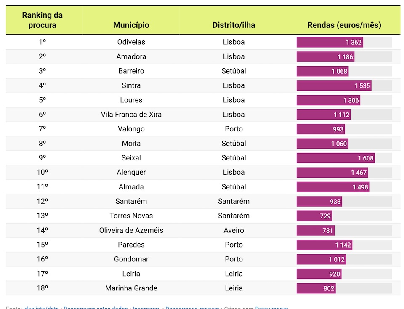Open the 'idealista/data' source link
Viewport: 404px width, 309px height.
point(41,308)
